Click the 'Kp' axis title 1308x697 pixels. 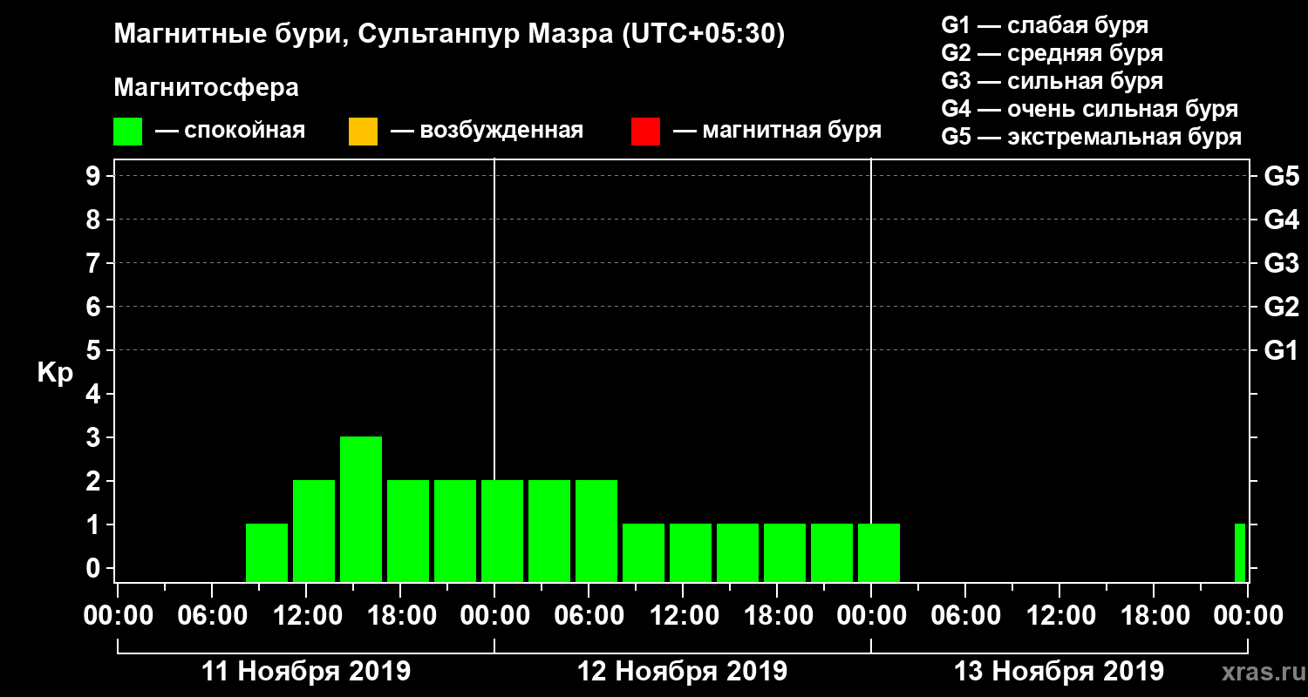55,373
